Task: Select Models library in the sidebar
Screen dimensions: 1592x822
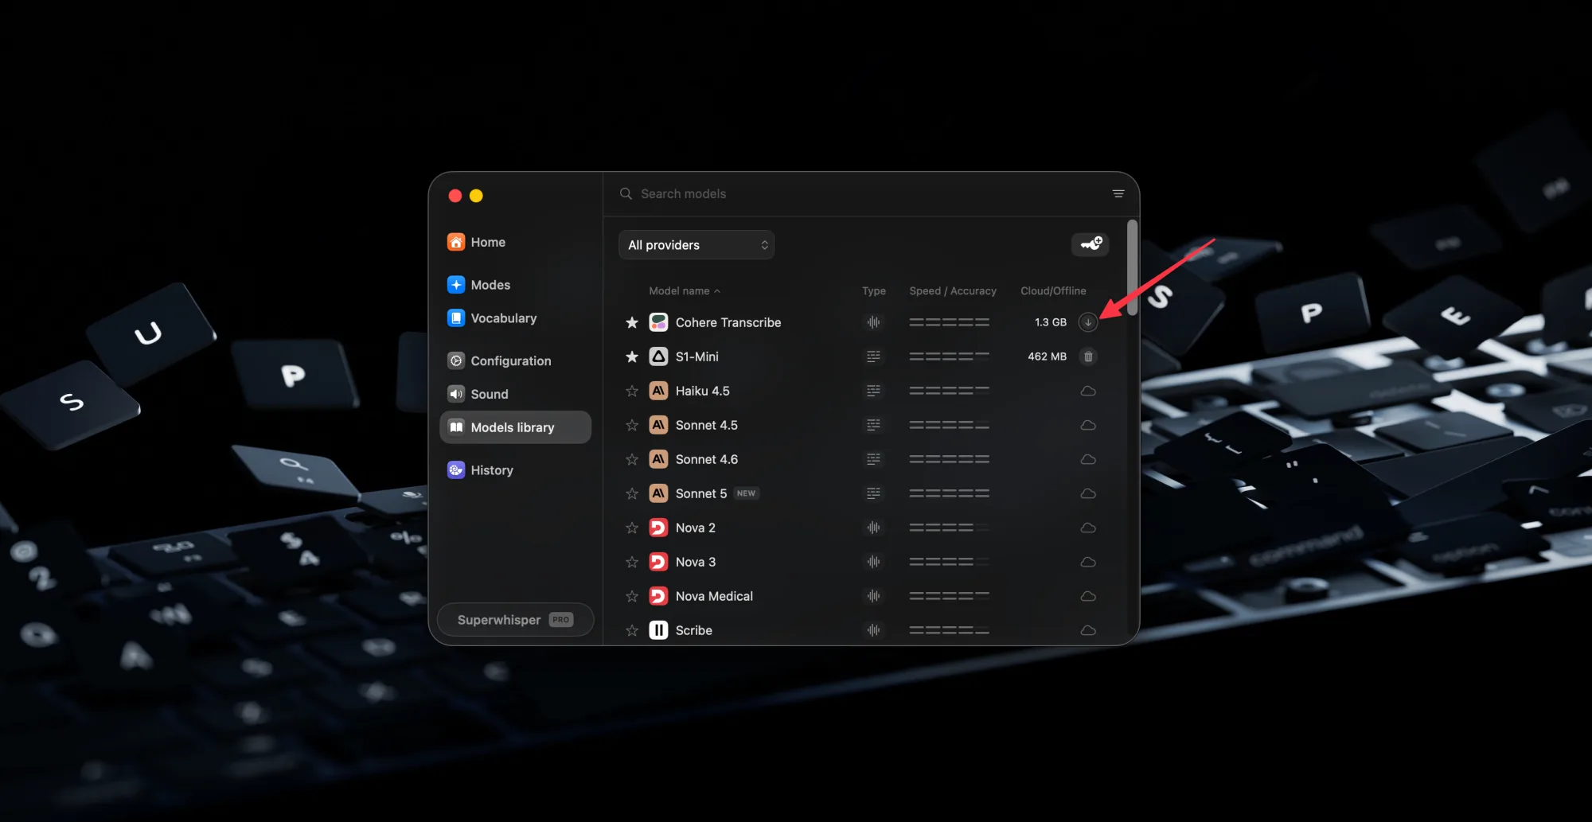Action: click(515, 427)
